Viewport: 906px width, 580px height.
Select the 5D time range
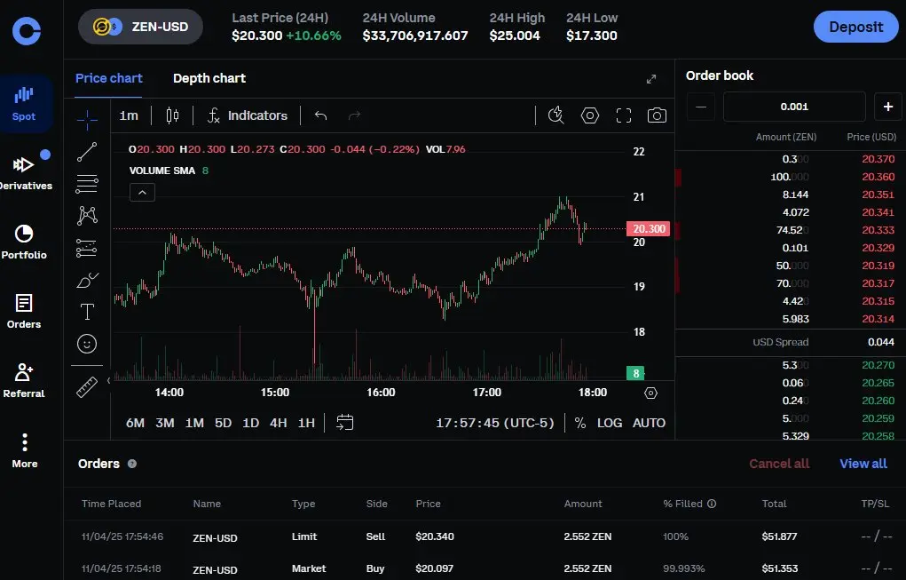pos(223,424)
